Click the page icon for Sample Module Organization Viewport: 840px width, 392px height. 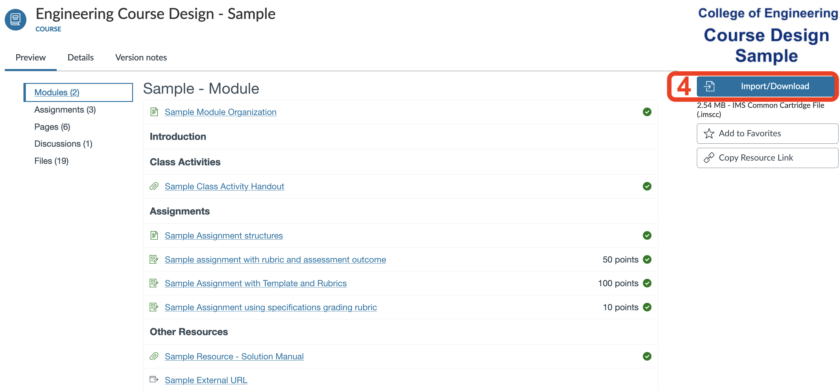coord(154,112)
